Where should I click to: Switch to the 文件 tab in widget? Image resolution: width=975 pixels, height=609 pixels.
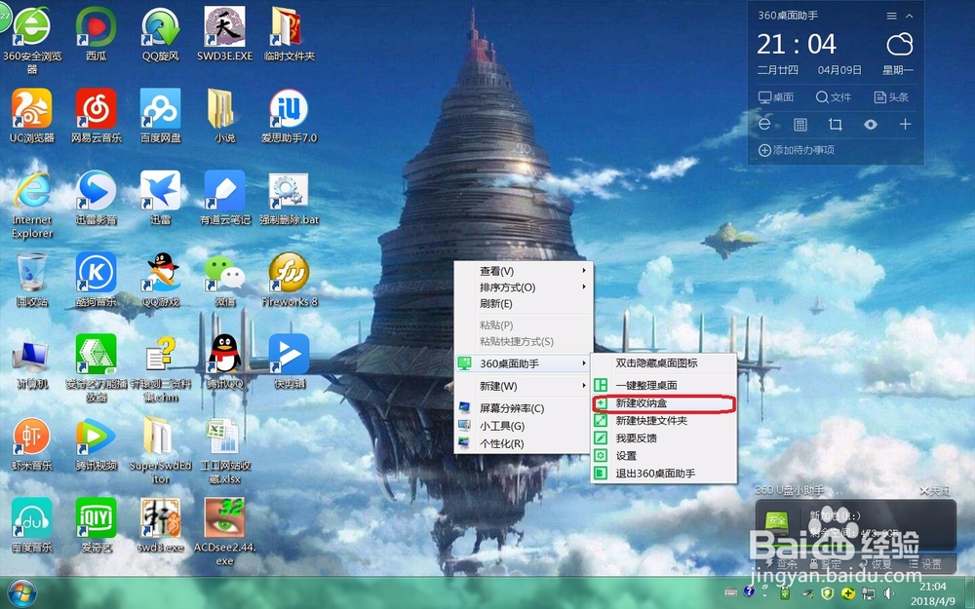(x=836, y=97)
